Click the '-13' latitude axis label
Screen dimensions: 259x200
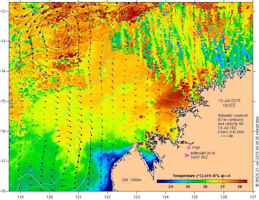(3, 41)
